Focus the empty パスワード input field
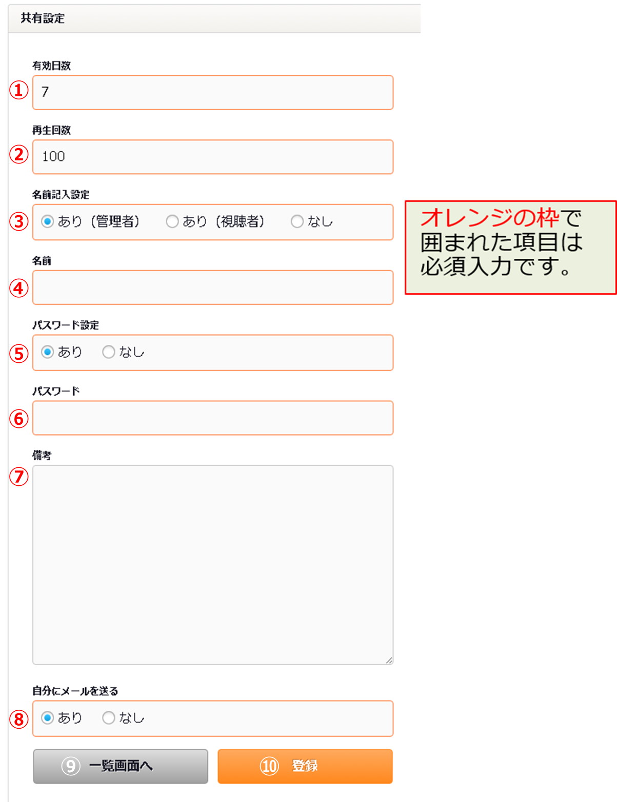Viewport: 617px width, 802px height. pos(212,418)
